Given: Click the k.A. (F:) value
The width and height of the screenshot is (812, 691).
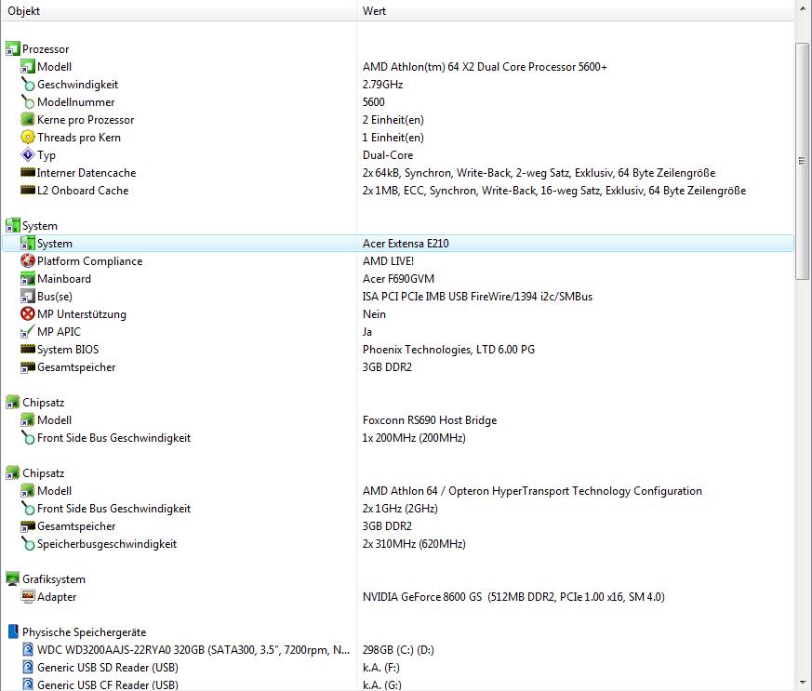Looking at the screenshot, I should pos(381,667).
